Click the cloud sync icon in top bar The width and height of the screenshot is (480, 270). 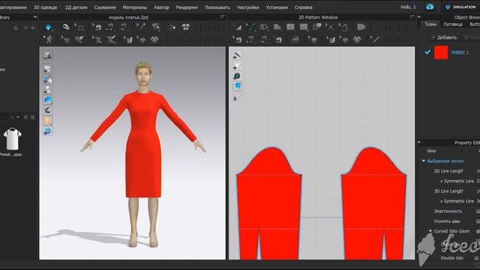pyautogui.click(x=430, y=7)
